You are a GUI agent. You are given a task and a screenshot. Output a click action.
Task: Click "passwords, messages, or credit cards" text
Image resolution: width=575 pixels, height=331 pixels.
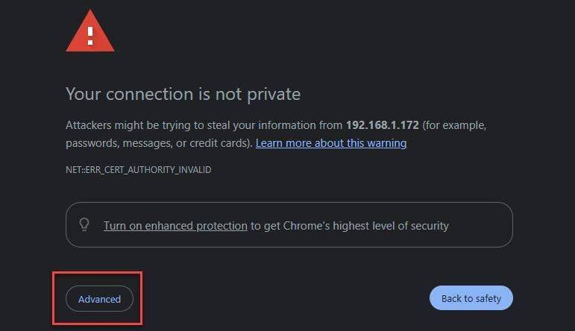pyautogui.click(x=160, y=142)
